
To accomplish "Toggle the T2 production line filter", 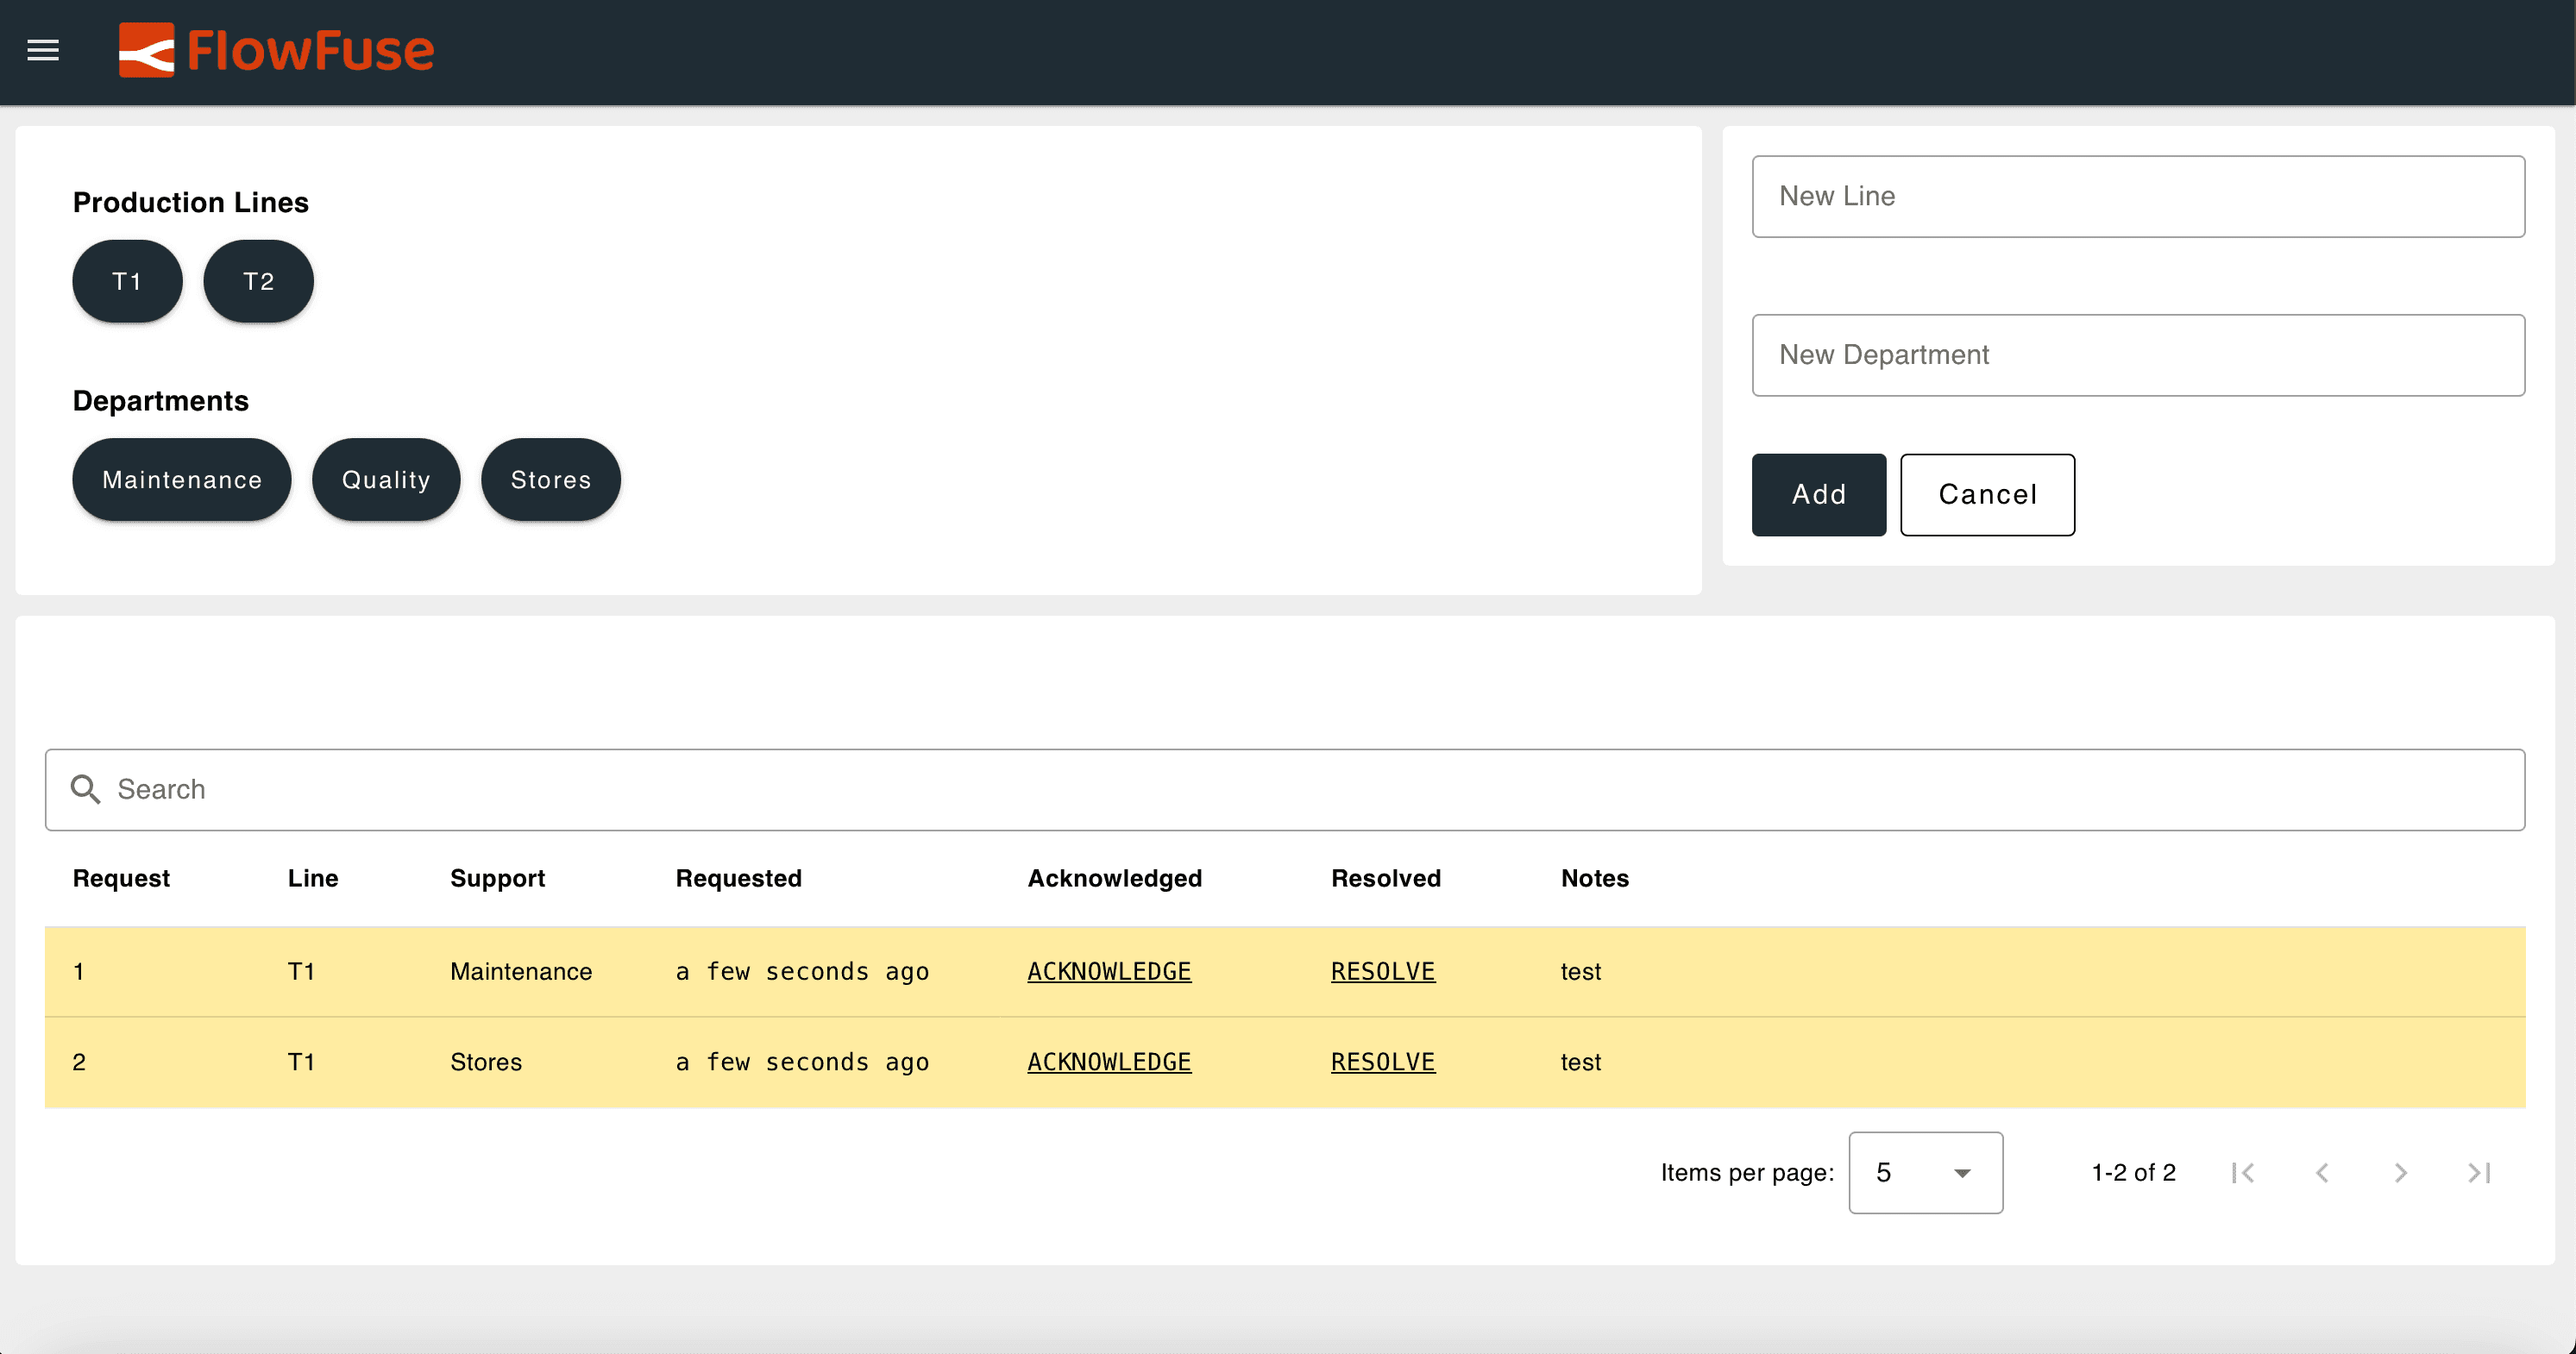I will click(x=257, y=281).
